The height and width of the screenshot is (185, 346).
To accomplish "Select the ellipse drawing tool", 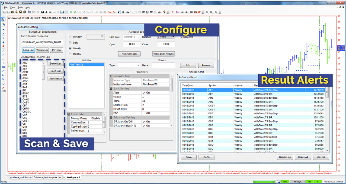I will pyautogui.click(x=3, y=80).
